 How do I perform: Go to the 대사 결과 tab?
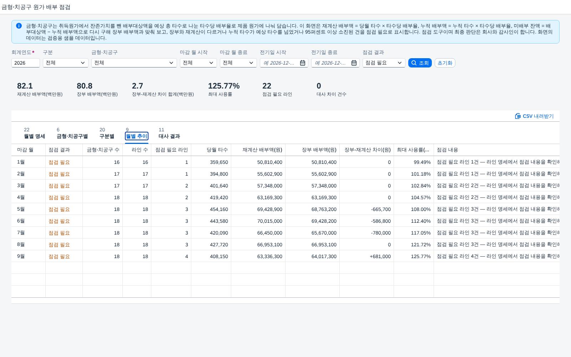pos(169,133)
